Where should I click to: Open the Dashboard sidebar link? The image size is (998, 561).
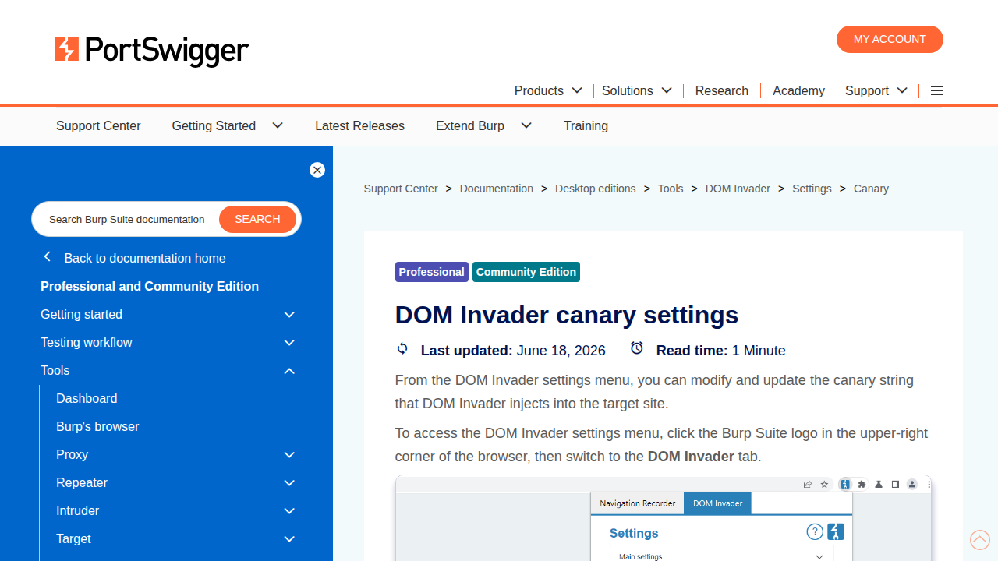pos(87,398)
